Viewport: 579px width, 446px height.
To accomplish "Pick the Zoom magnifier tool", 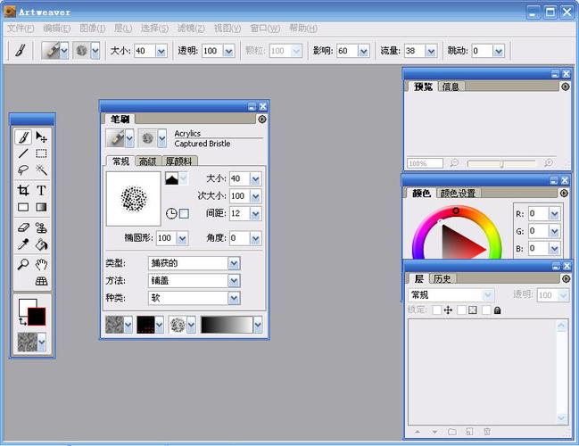I will pos(23,264).
